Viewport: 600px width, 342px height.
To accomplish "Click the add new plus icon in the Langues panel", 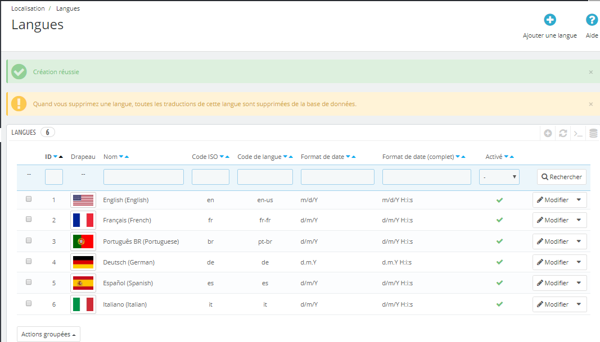I will tap(548, 133).
